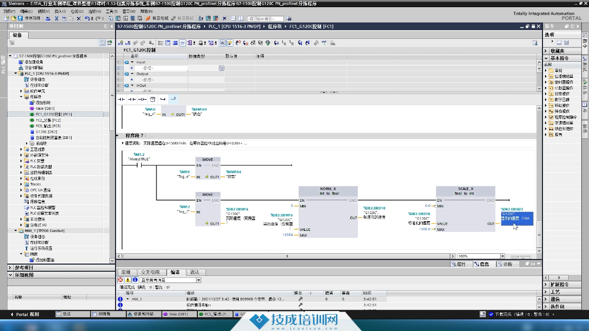The height and width of the screenshot is (331, 589).
Task: Select Main [OB1] block in tree
Action: tap(44, 108)
